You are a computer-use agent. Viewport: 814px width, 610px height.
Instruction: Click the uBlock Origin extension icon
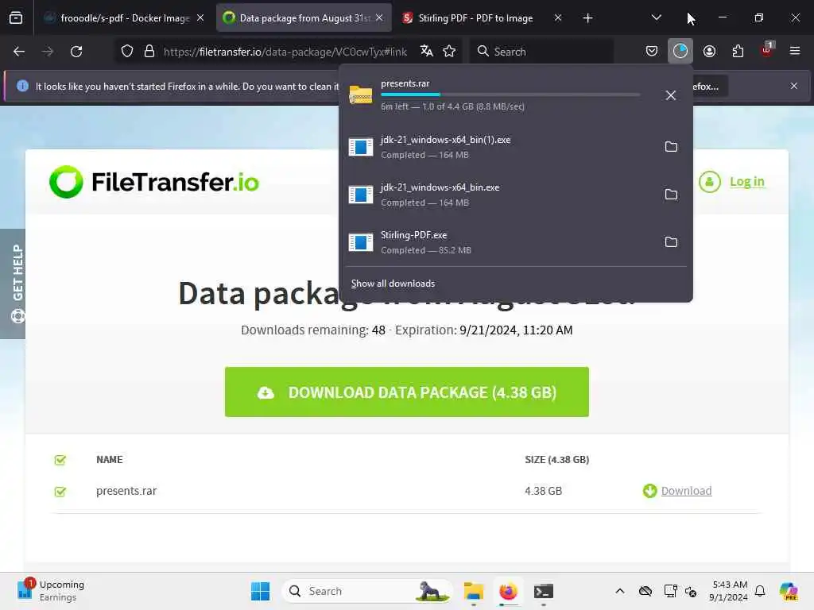[x=767, y=50]
